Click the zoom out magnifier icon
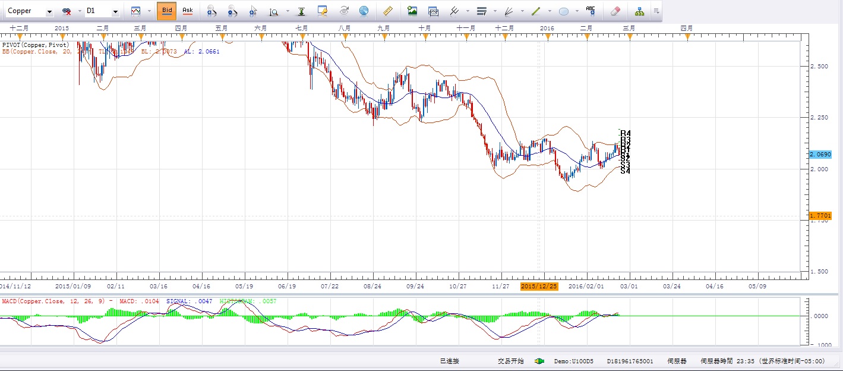Screen dimensions: 843x371 coord(232,11)
